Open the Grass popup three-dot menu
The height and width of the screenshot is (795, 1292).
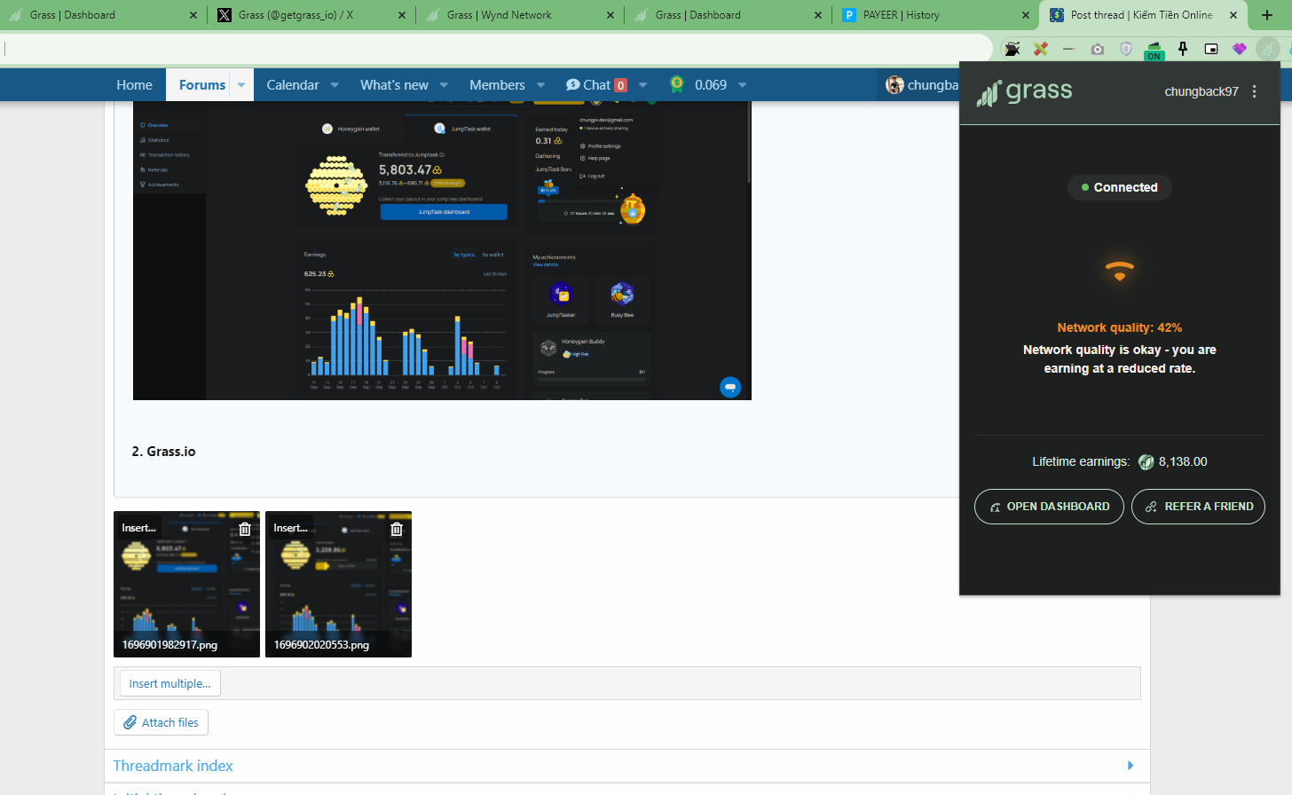[1254, 91]
